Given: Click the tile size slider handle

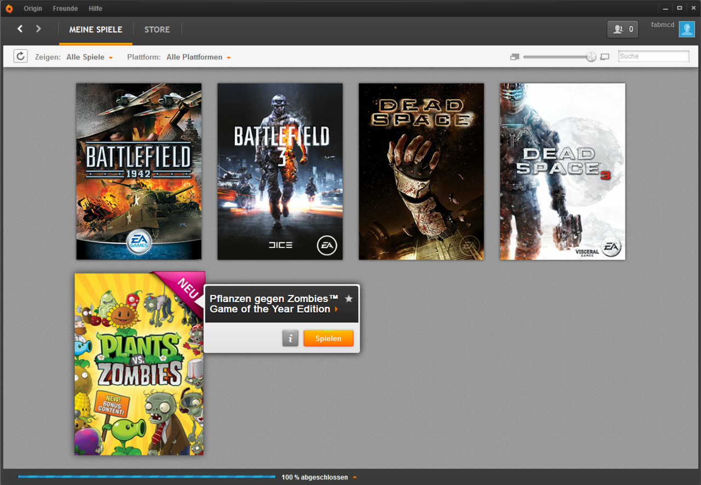Looking at the screenshot, I should tap(591, 57).
